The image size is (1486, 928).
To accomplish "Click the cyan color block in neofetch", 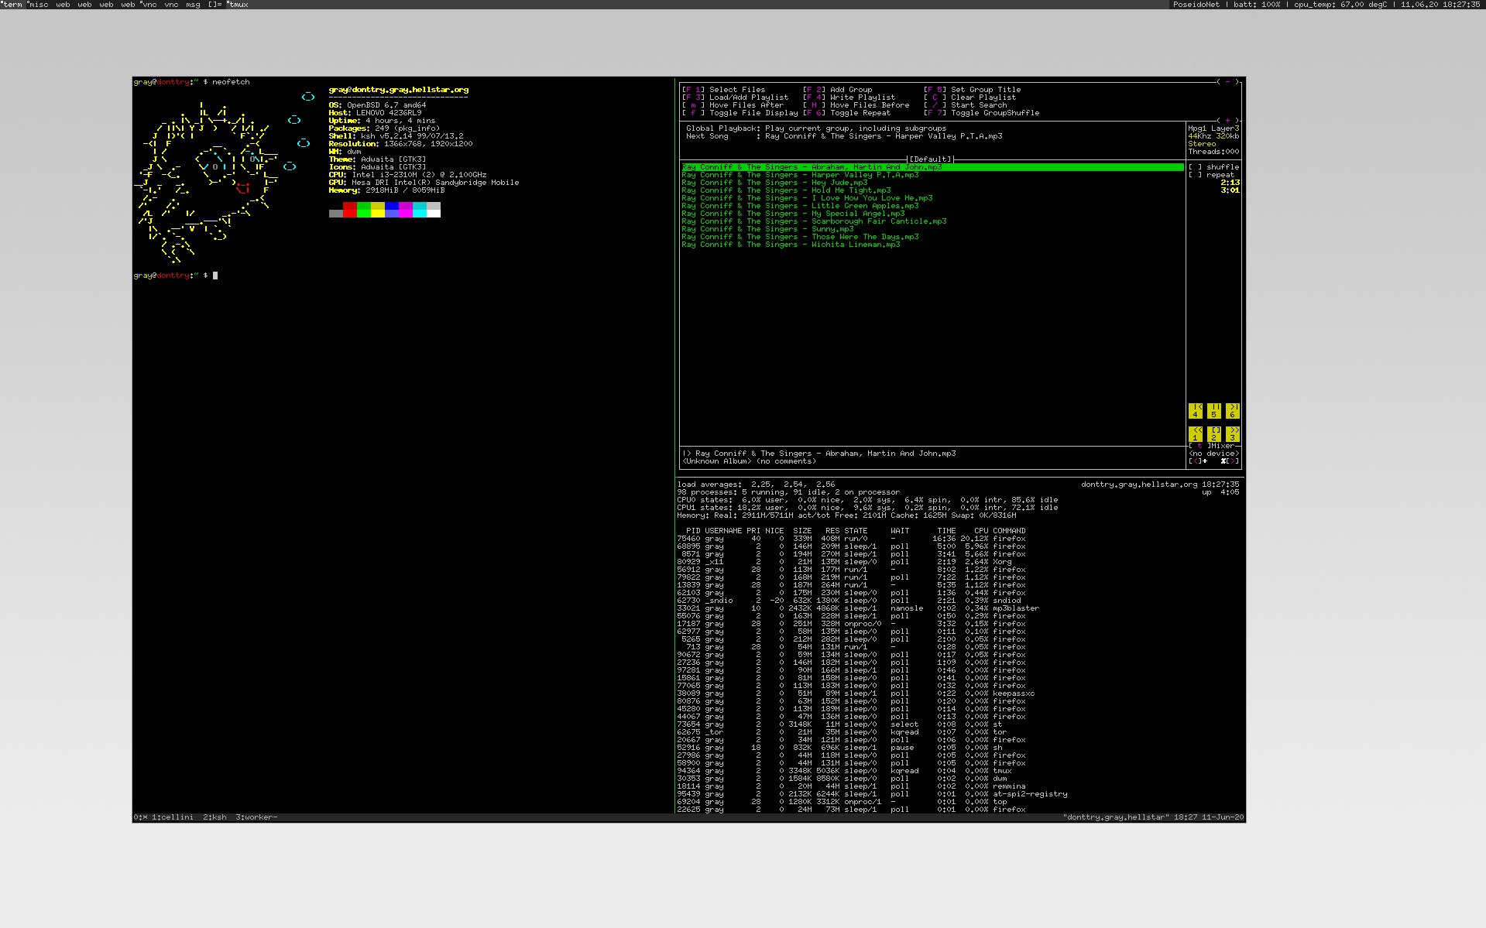I will coord(420,210).
